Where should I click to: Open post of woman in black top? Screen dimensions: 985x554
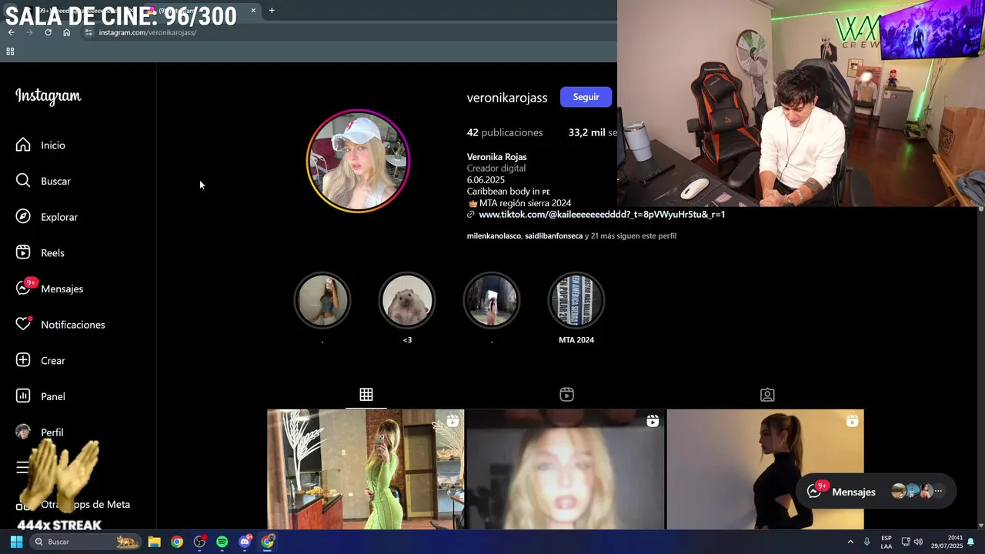(765, 469)
